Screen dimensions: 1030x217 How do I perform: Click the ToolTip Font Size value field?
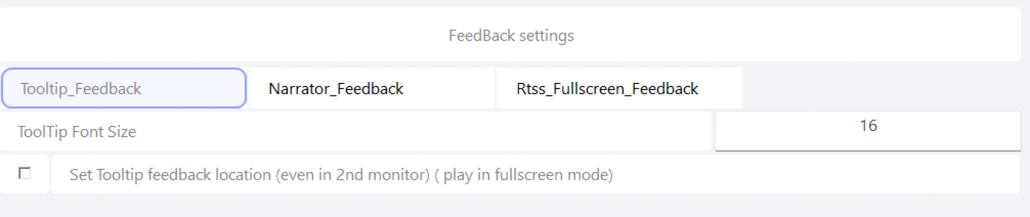coord(868,126)
